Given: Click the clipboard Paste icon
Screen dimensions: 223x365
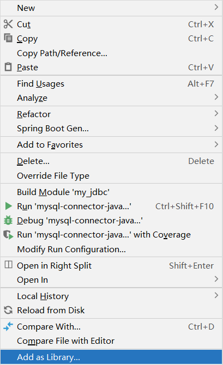Looking at the screenshot, I should click(x=8, y=67).
